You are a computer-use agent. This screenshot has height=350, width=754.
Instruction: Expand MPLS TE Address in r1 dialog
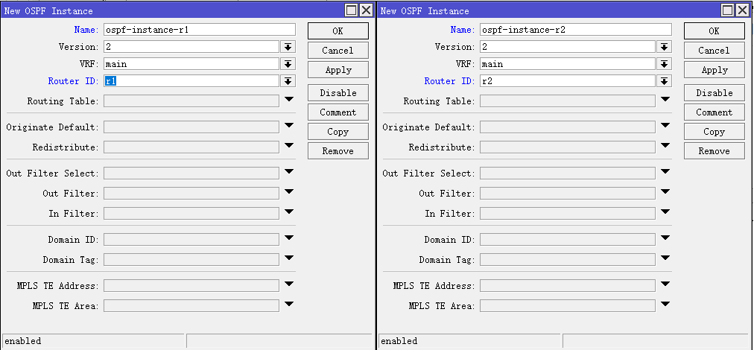click(289, 285)
